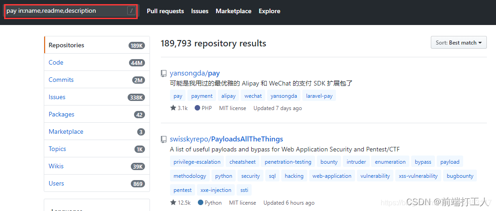The height and width of the screenshot is (211, 496).
Task: Click MIT license text under yansongda/pay
Action: click(x=232, y=108)
